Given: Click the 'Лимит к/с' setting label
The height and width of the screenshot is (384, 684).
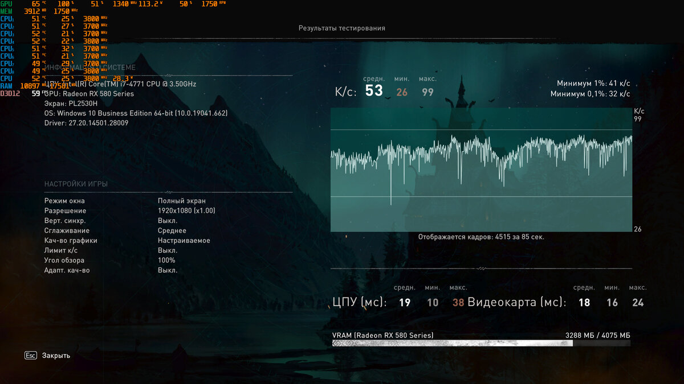Looking at the screenshot, I should pyautogui.click(x=61, y=250).
